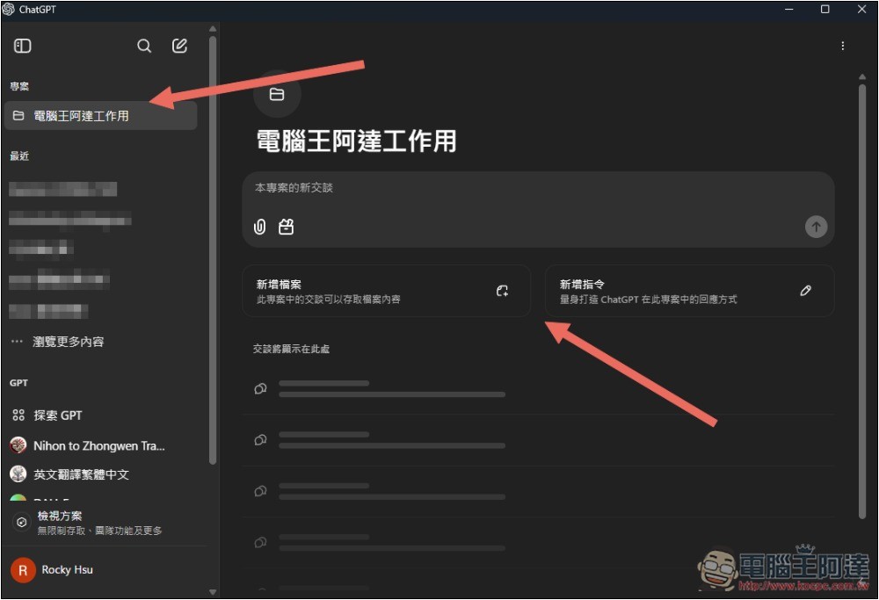Click the sidebar vertical scrollbar
The height and width of the screenshot is (600, 879).
tap(213, 246)
